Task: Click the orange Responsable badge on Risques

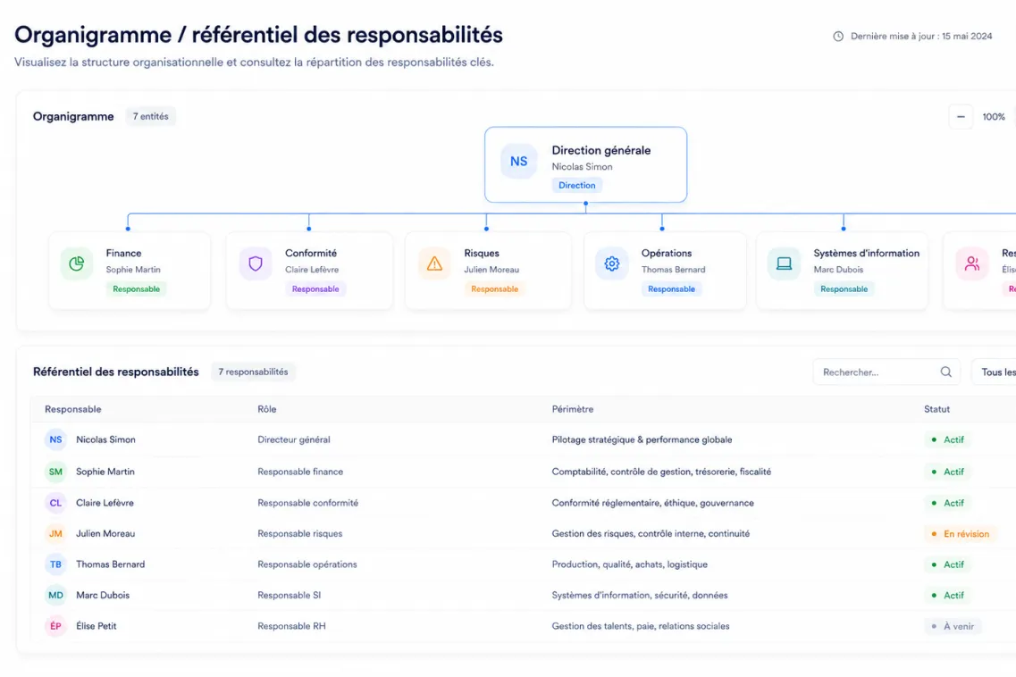Action: [x=494, y=289]
